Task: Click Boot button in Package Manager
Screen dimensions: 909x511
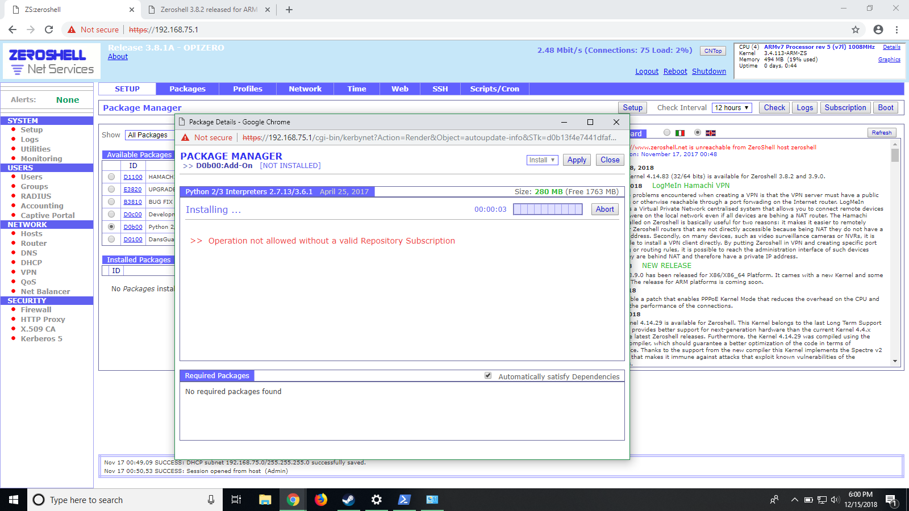Action: (886, 108)
